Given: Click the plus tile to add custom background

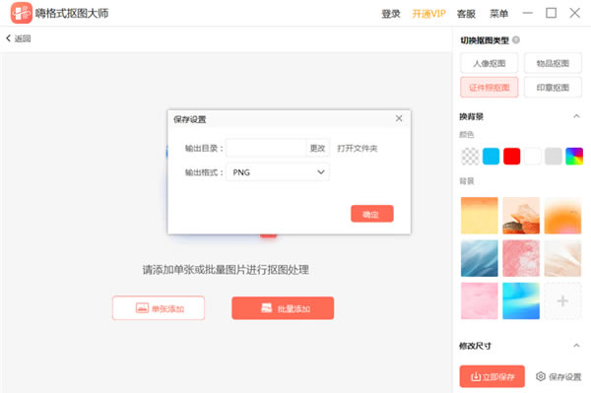Looking at the screenshot, I should click(562, 300).
